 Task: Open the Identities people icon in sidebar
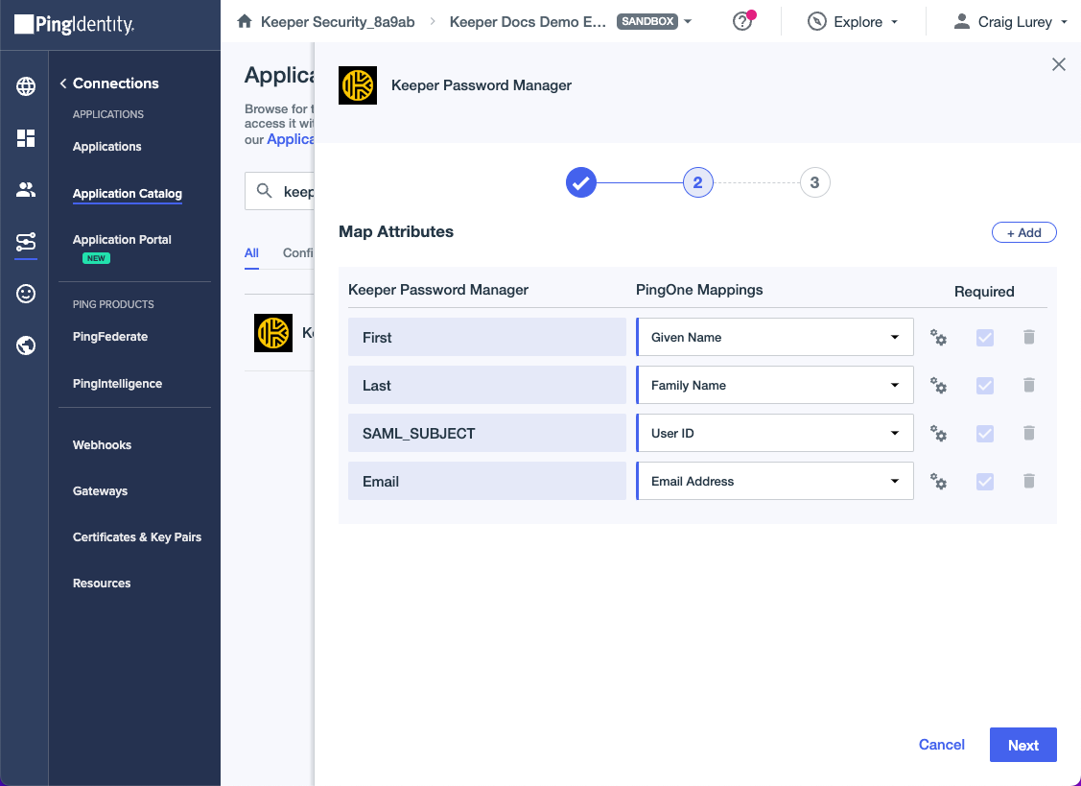click(x=26, y=190)
